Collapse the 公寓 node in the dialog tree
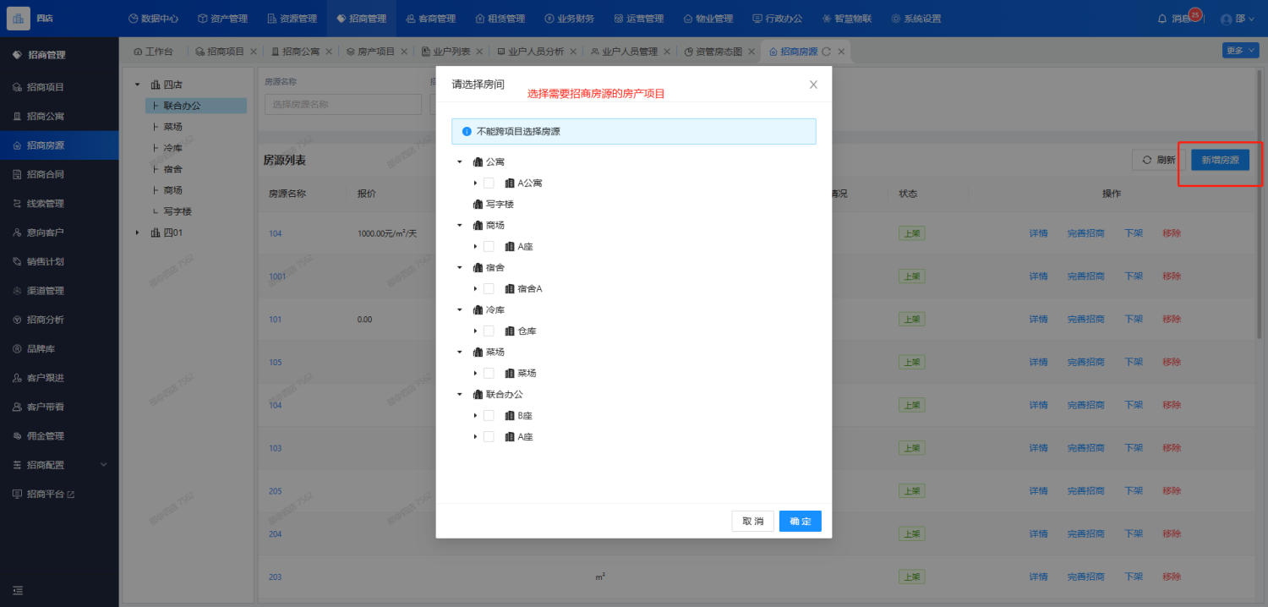 tap(460, 161)
